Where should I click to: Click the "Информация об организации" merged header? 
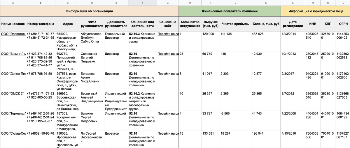coord(89,11)
